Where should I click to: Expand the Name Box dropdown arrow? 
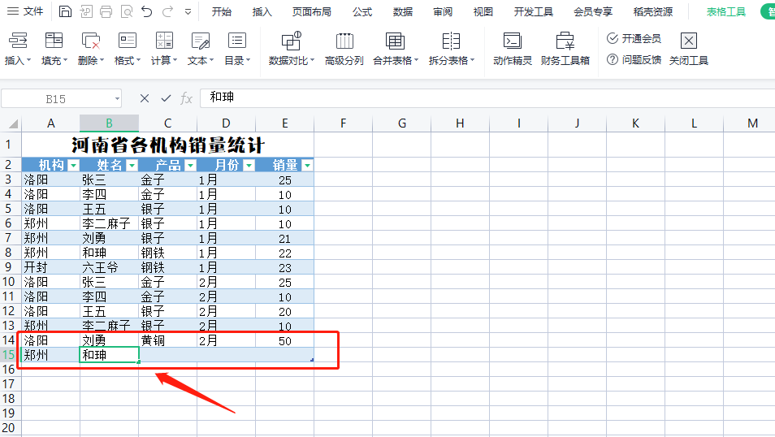pyautogui.click(x=117, y=99)
